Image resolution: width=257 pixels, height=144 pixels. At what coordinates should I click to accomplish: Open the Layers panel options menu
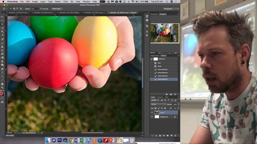[178, 97]
